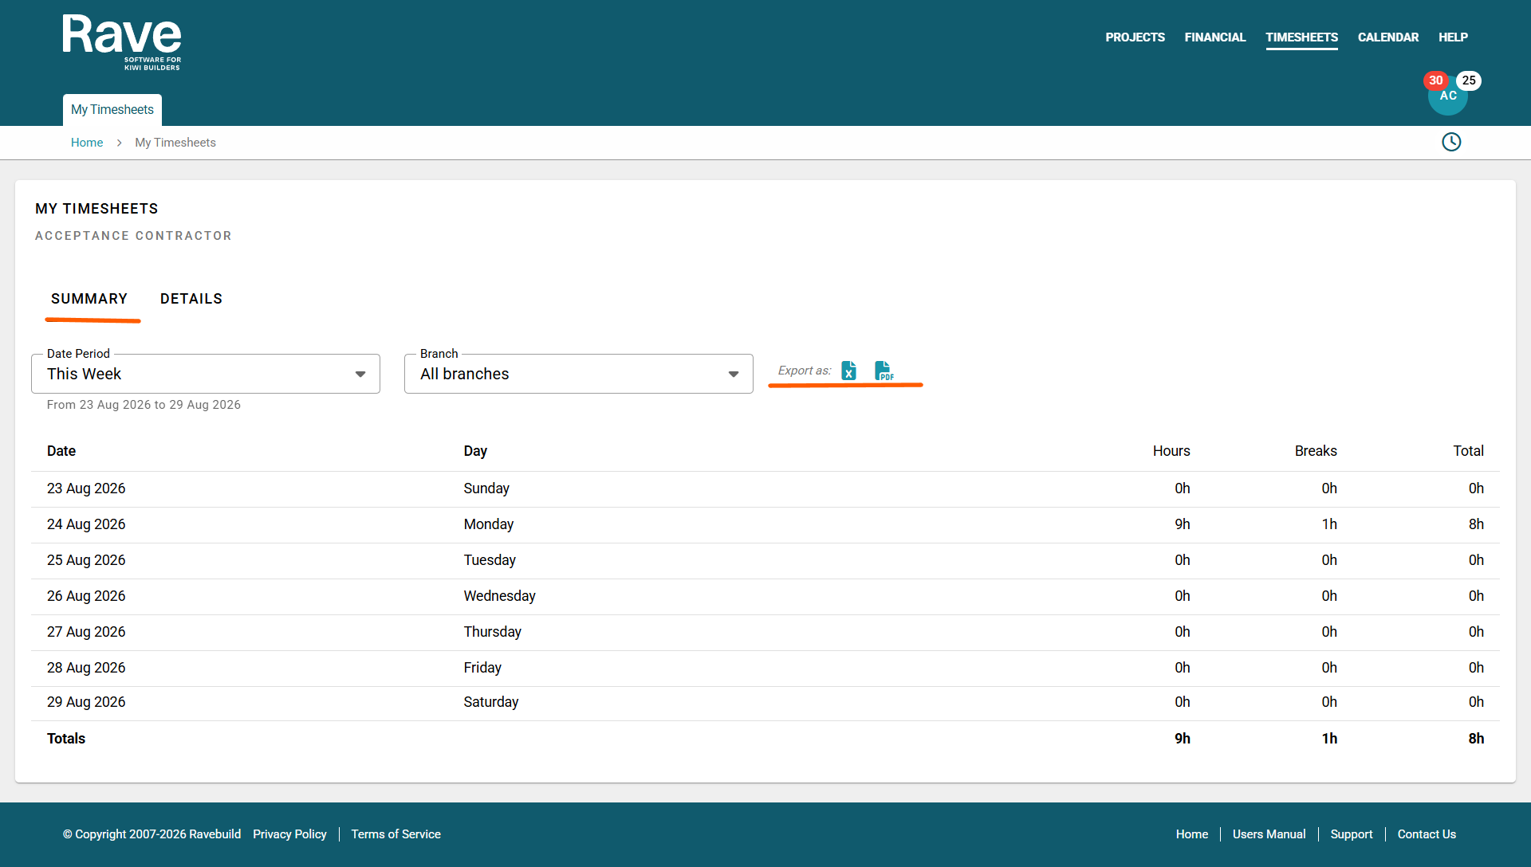Expand the Branch dropdown arrow
Image resolution: width=1531 pixels, height=867 pixels.
click(734, 375)
